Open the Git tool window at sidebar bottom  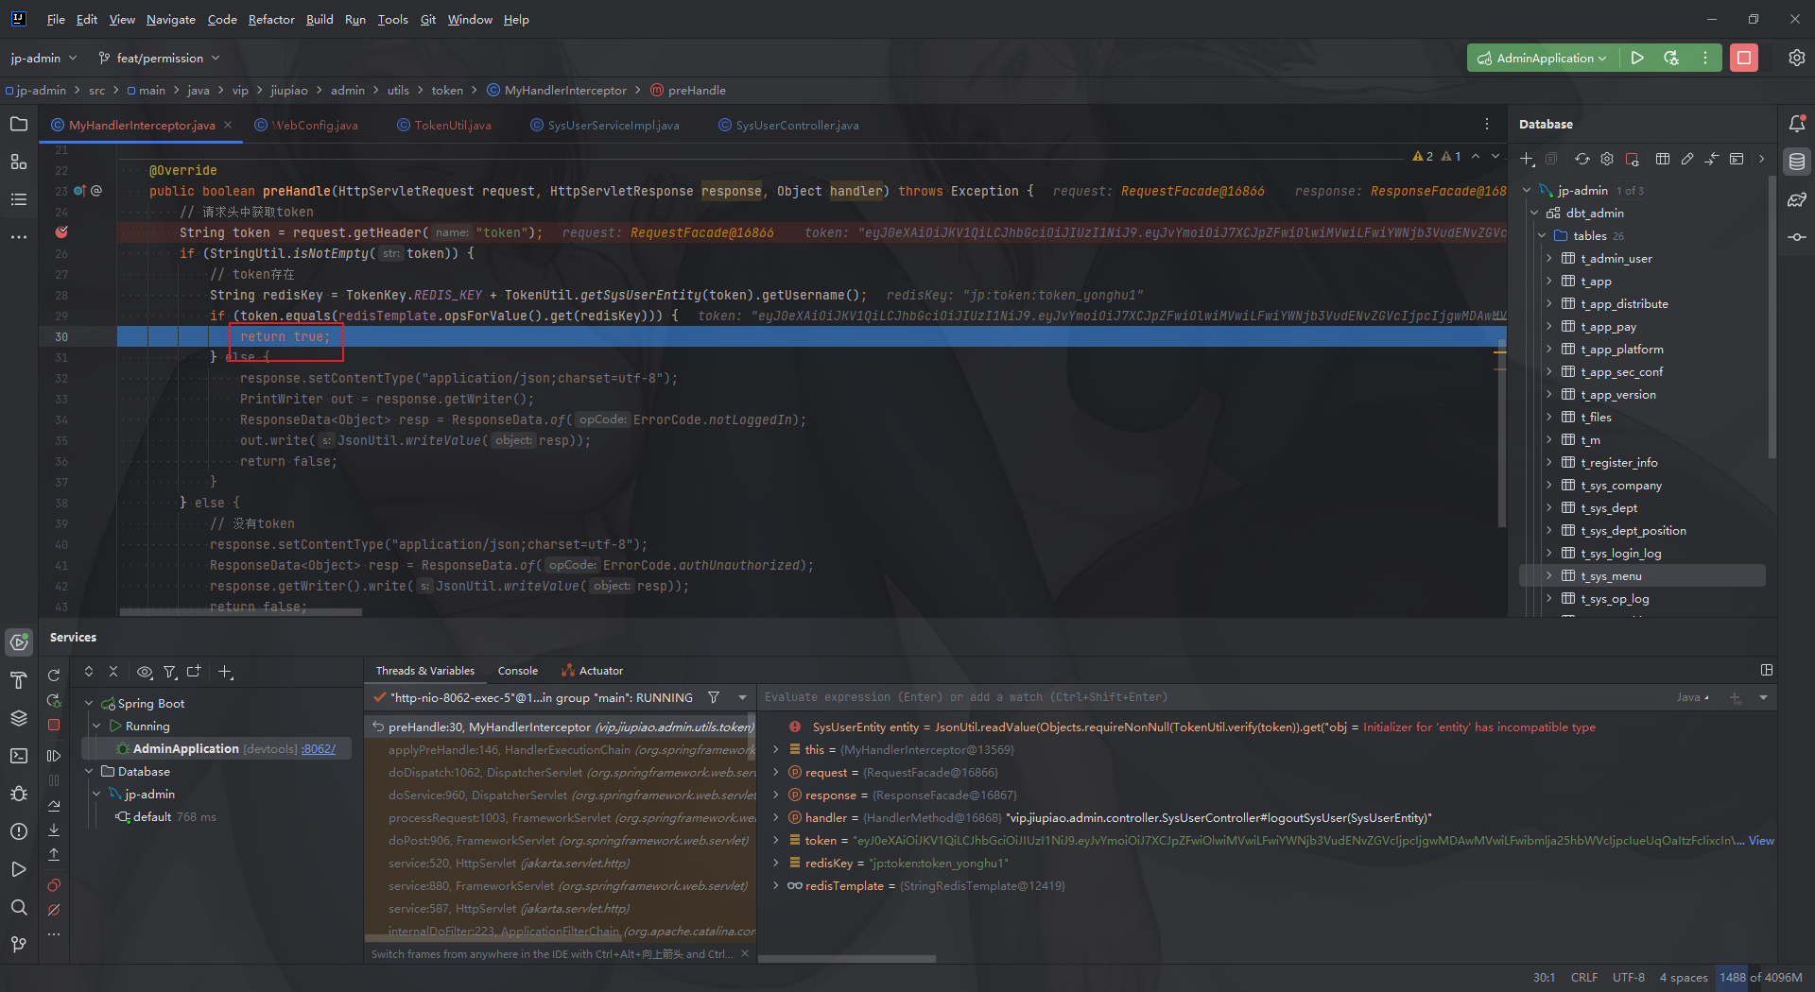click(19, 944)
